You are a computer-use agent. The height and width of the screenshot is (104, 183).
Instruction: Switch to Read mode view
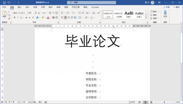(x=140, y=102)
